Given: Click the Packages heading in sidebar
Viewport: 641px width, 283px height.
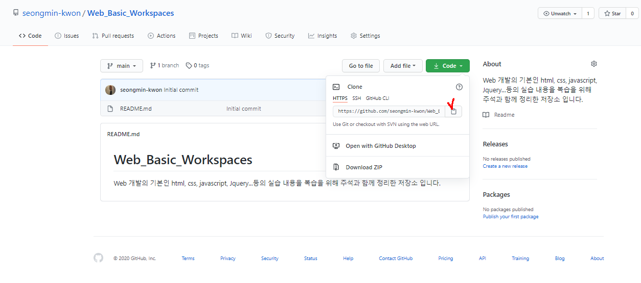Looking at the screenshot, I should coord(496,195).
